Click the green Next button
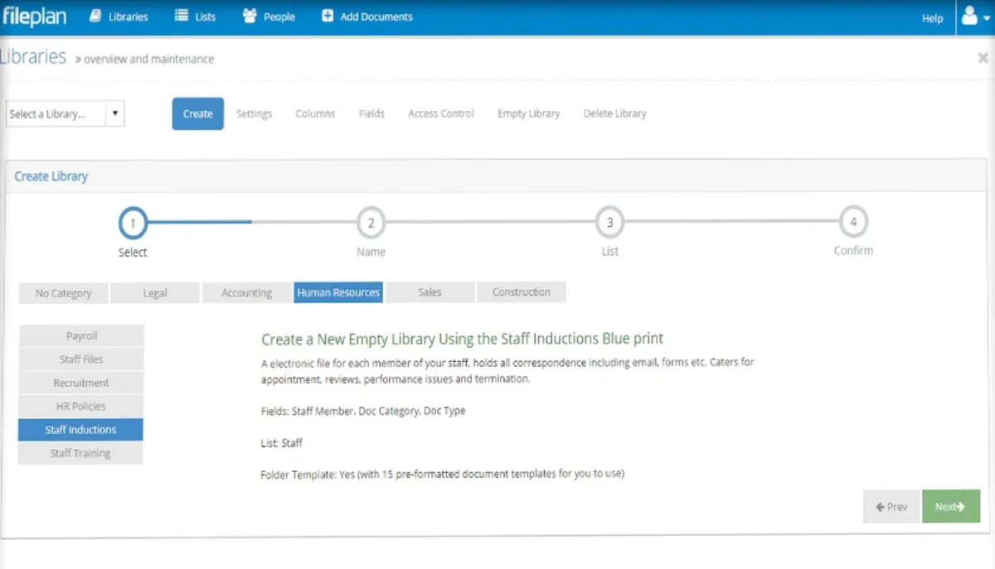 click(x=951, y=506)
